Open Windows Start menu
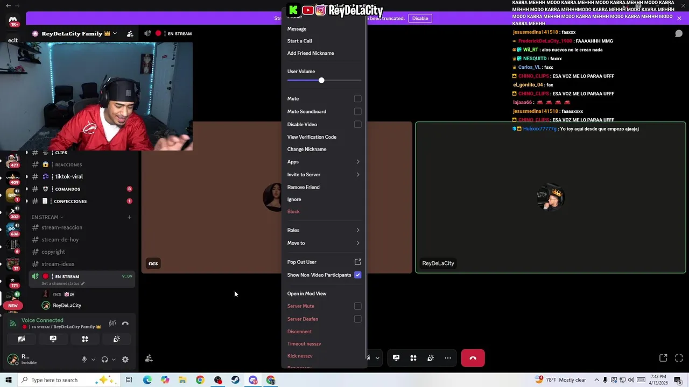Image resolution: width=689 pixels, height=387 pixels. (8, 380)
